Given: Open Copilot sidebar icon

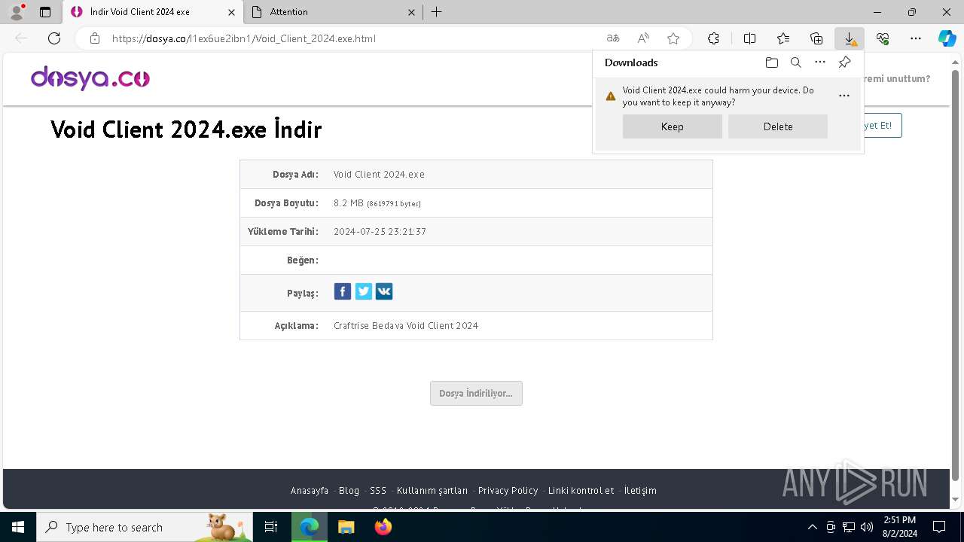Looking at the screenshot, I should [947, 38].
